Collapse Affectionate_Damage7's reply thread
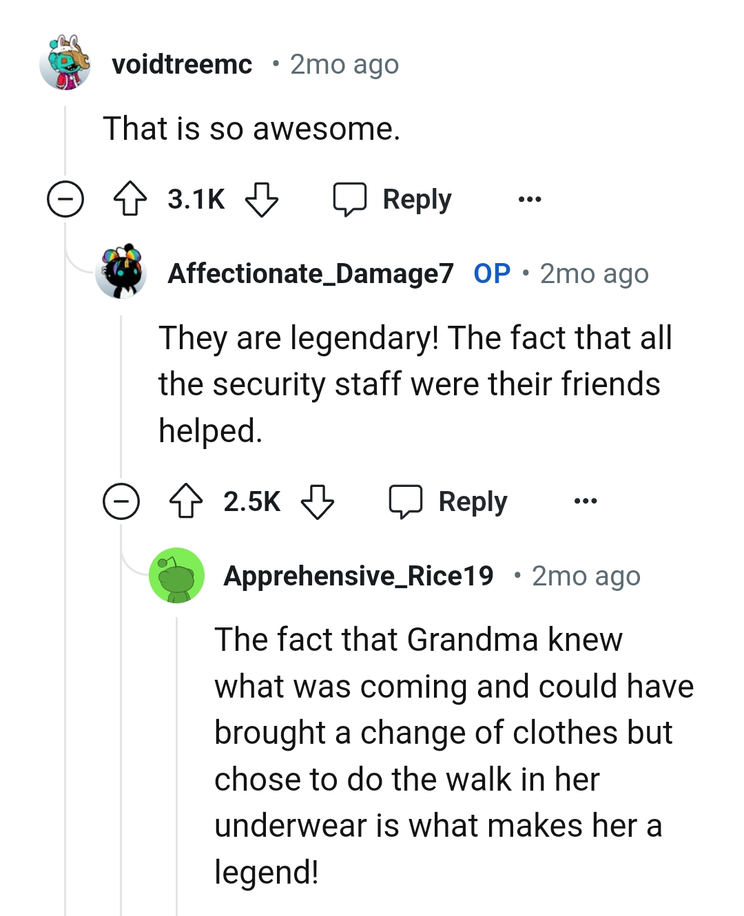This screenshot has width=744, height=916. (x=121, y=501)
